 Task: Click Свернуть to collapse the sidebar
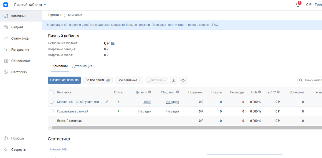[x=19, y=150]
